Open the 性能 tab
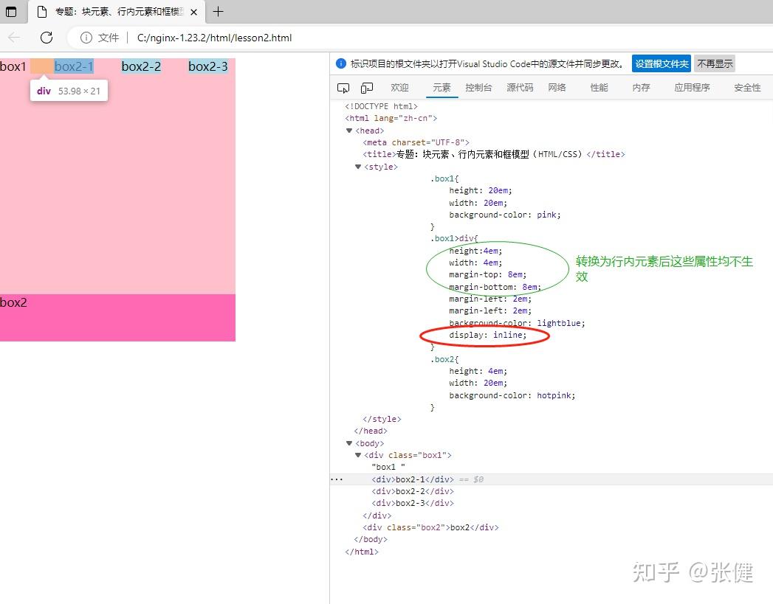This screenshot has height=604, width=773. 599,88
